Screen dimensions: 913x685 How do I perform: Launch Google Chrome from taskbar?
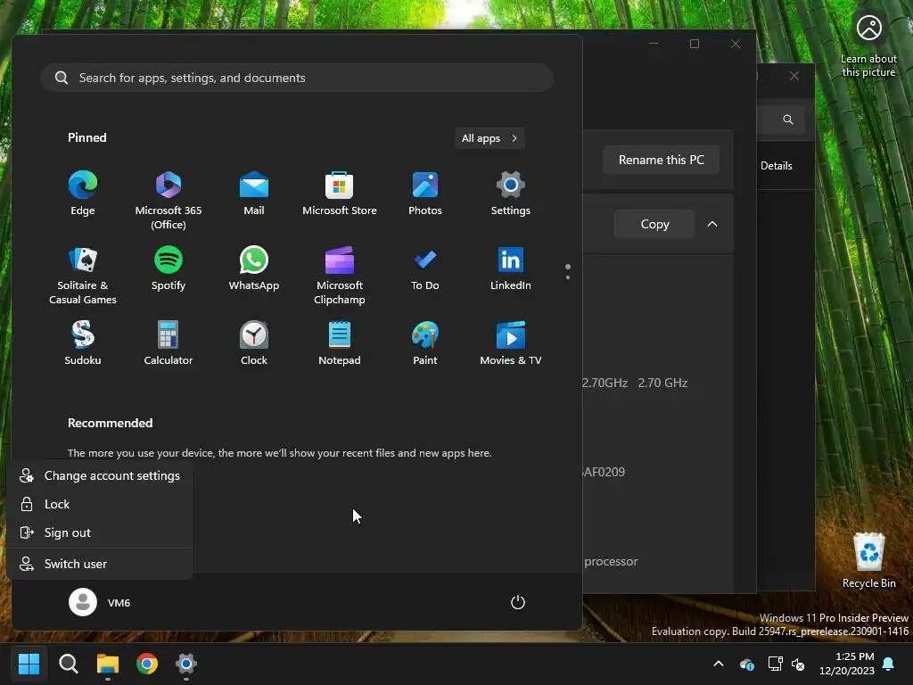147,664
